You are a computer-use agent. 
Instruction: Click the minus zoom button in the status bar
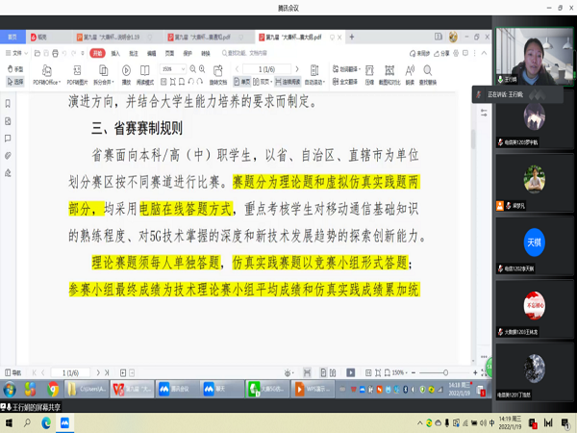(x=414, y=373)
